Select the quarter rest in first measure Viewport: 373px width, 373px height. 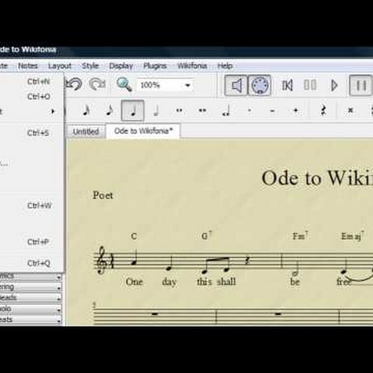pos(248,262)
